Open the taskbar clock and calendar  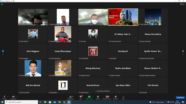pyautogui.click(x=178, y=102)
